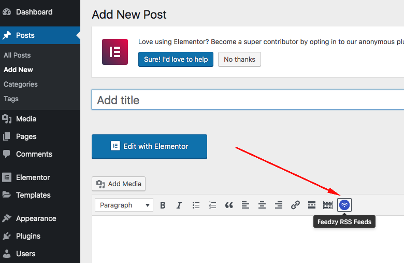
Task: Click the insert link icon
Action: click(295, 205)
